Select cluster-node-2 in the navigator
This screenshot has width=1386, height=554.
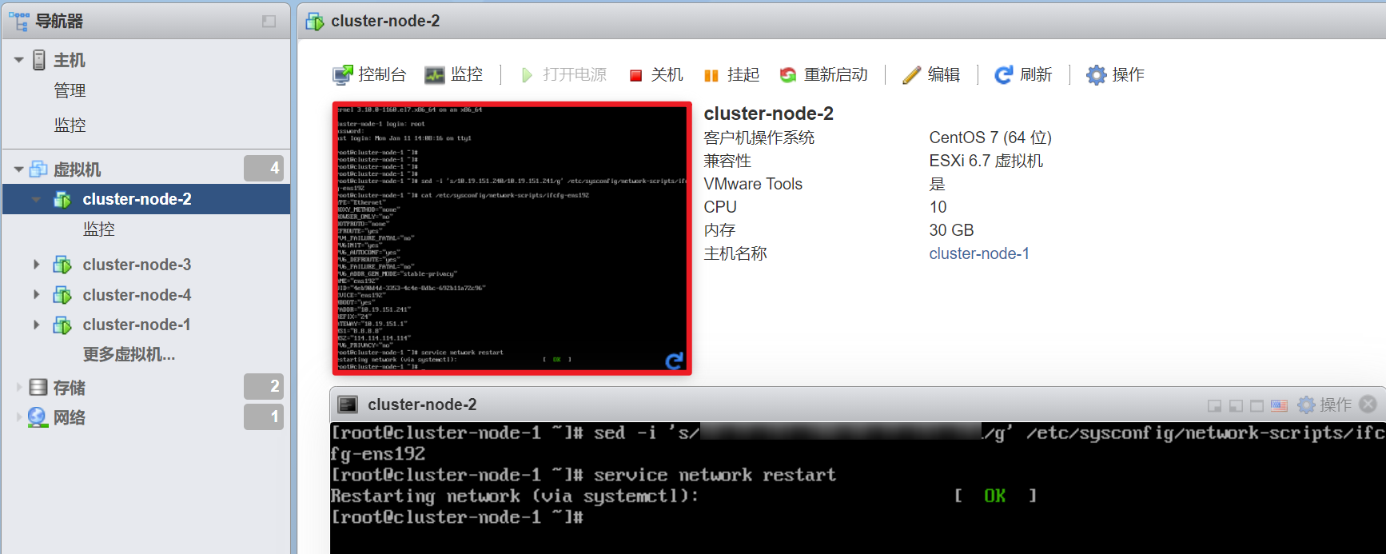[x=146, y=199]
